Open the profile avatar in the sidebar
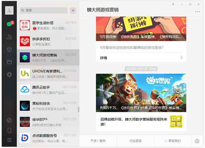205x148 pixels. click(9, 10)
